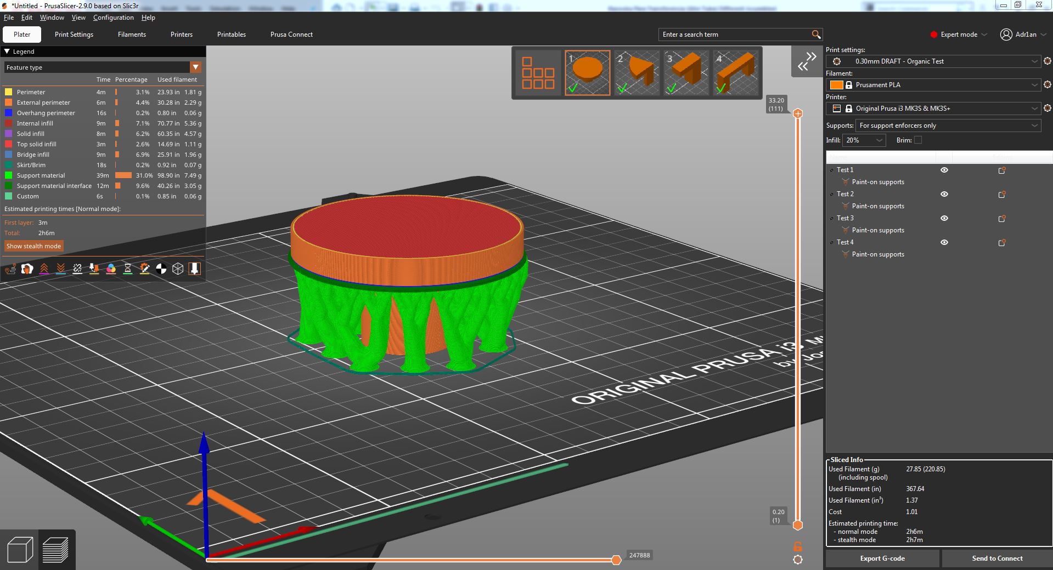Click the bottom vertical layer slider handle
The image size is (1053, 570).
tap(798, 525)
